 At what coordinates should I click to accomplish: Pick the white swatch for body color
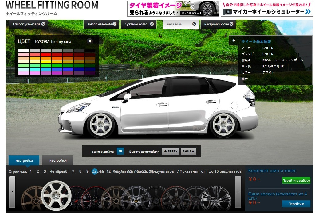click(24, 51)
